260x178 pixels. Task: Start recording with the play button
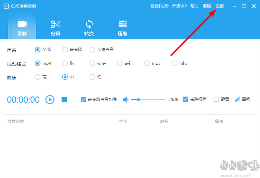click(x=50, y=100)
